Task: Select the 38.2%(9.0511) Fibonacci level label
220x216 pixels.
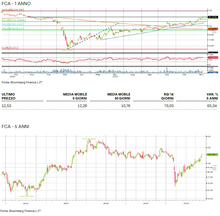Action: point(13,29)
